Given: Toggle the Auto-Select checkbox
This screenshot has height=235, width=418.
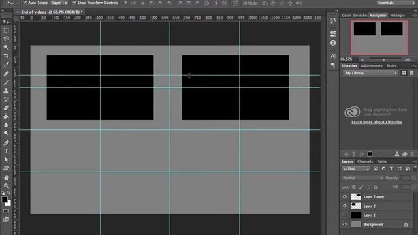Looking at the screenshot, I should [25, 3].
